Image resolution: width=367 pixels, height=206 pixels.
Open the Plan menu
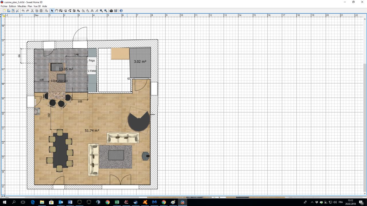[30, 6]
